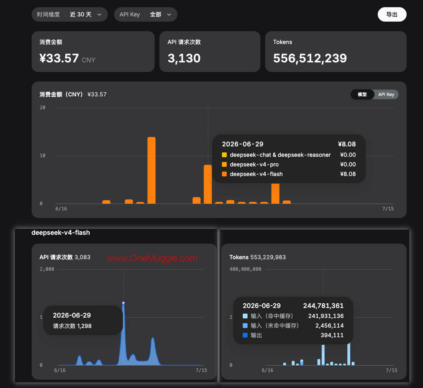The height and width of the screenshot is (388, 423).
Task: Open the API Key 全部 filter dropdown
Action: tap(146, 14)
